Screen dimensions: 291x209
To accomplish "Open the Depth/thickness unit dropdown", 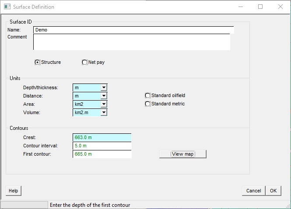I will pyautogui.click(x=104, y=87).
